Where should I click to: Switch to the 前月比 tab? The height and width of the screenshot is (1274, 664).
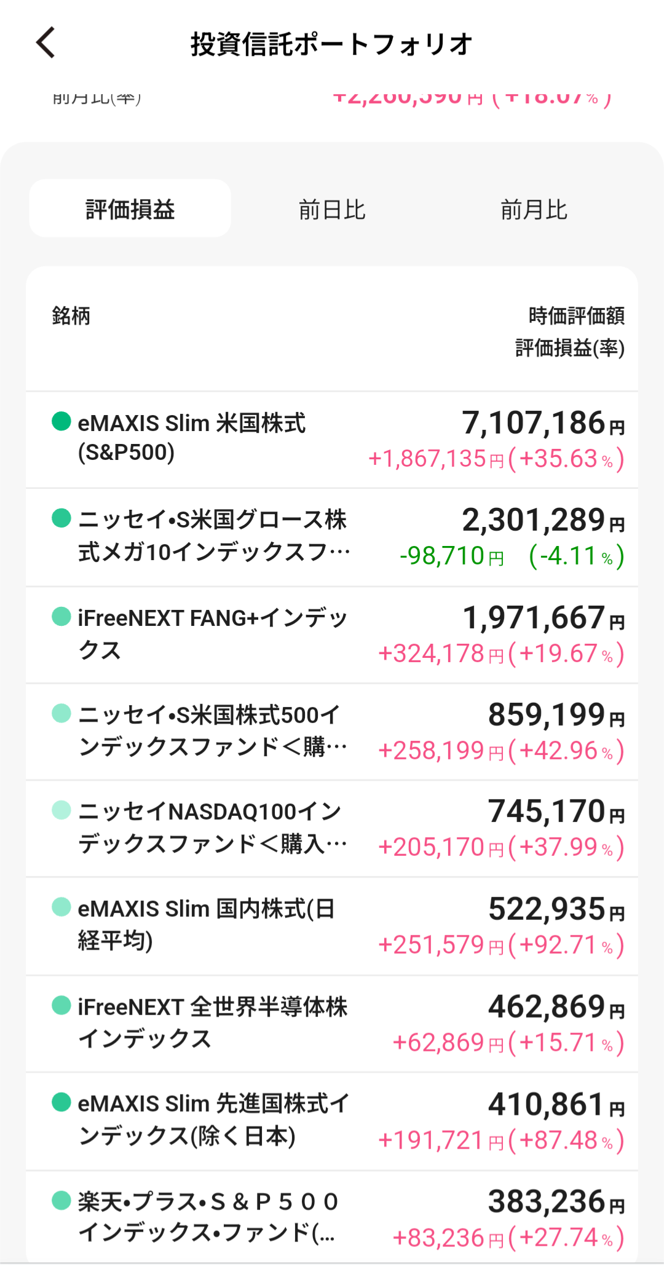[534, 210]
